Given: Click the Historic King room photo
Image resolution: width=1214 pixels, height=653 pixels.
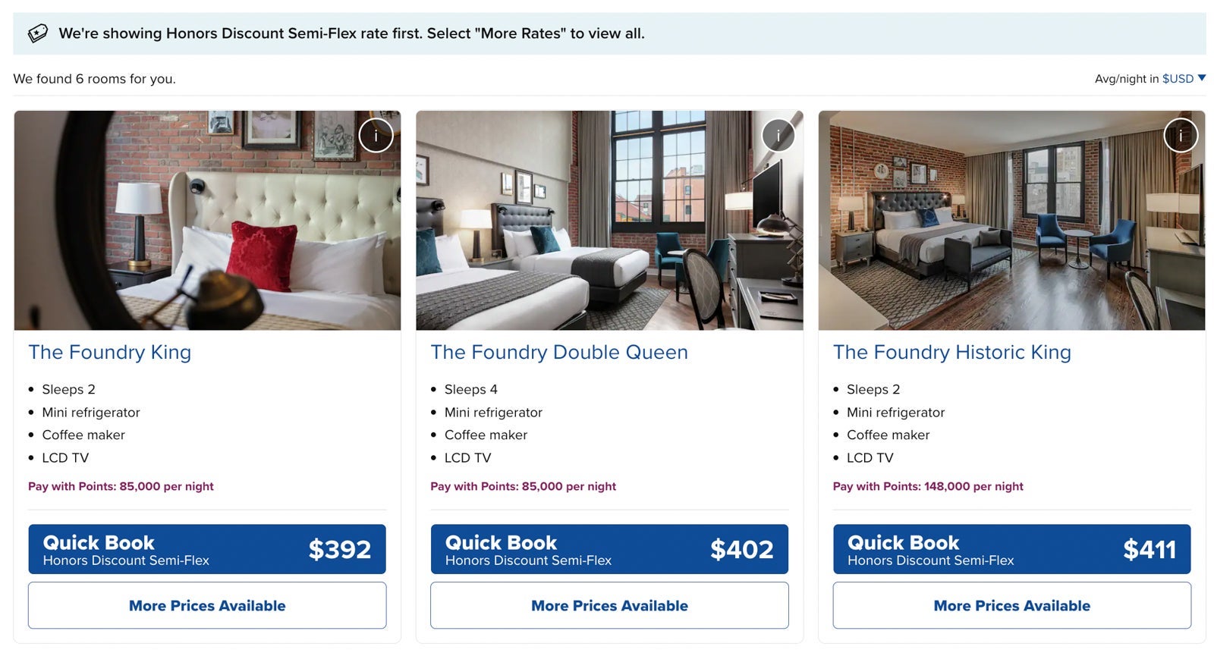Looking at the screenshot, I should tap(1011, 228).
